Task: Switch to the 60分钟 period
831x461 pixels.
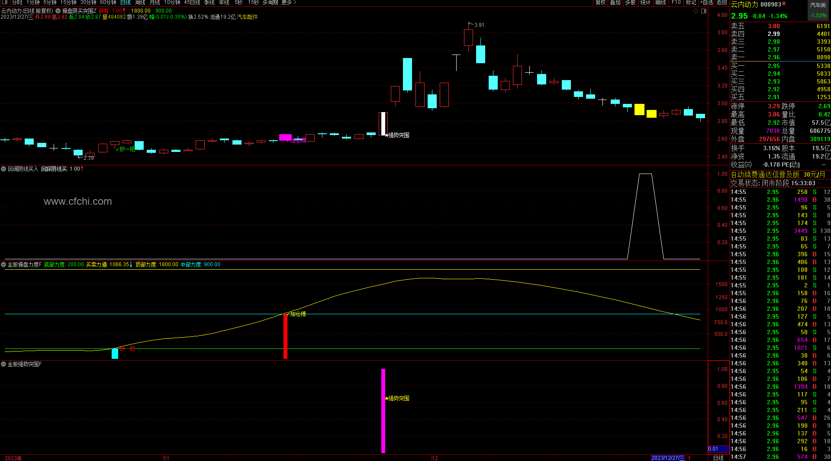Action: coord(108,3)
